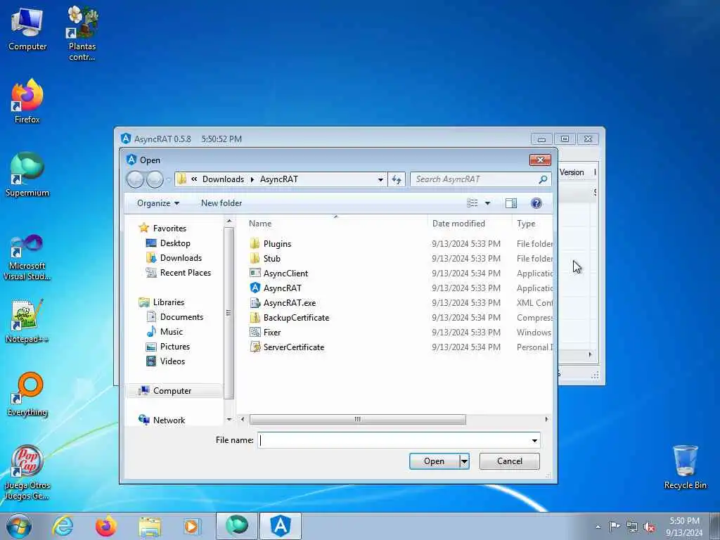The width and height of the screenshot is (720, 540).
Task: Switch to AsyncRAT taskbar button
Action: tap(281, 526)
